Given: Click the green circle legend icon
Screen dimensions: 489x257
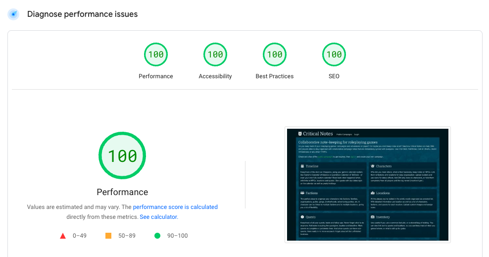Looking at the screenshot, I should click(x=157, y=236).
